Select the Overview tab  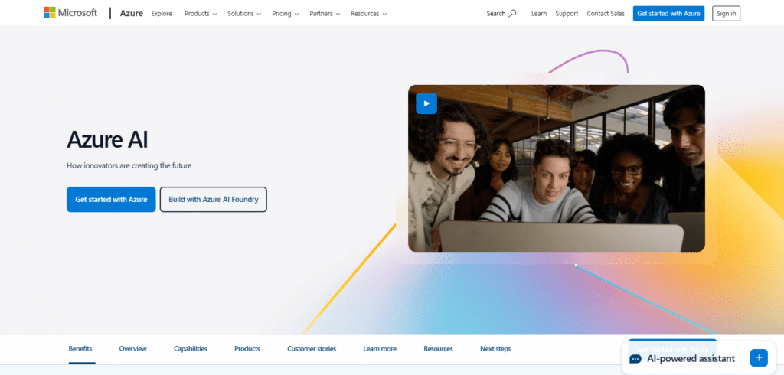[x=133, y=348]
